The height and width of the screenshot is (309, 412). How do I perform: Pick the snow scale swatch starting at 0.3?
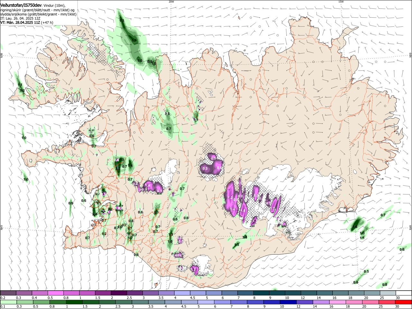point(24,293)
